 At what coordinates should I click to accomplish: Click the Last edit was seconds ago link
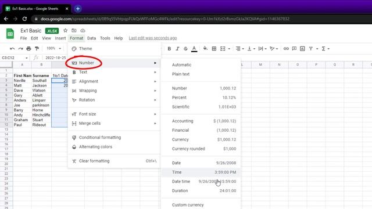tap(153, 38)
